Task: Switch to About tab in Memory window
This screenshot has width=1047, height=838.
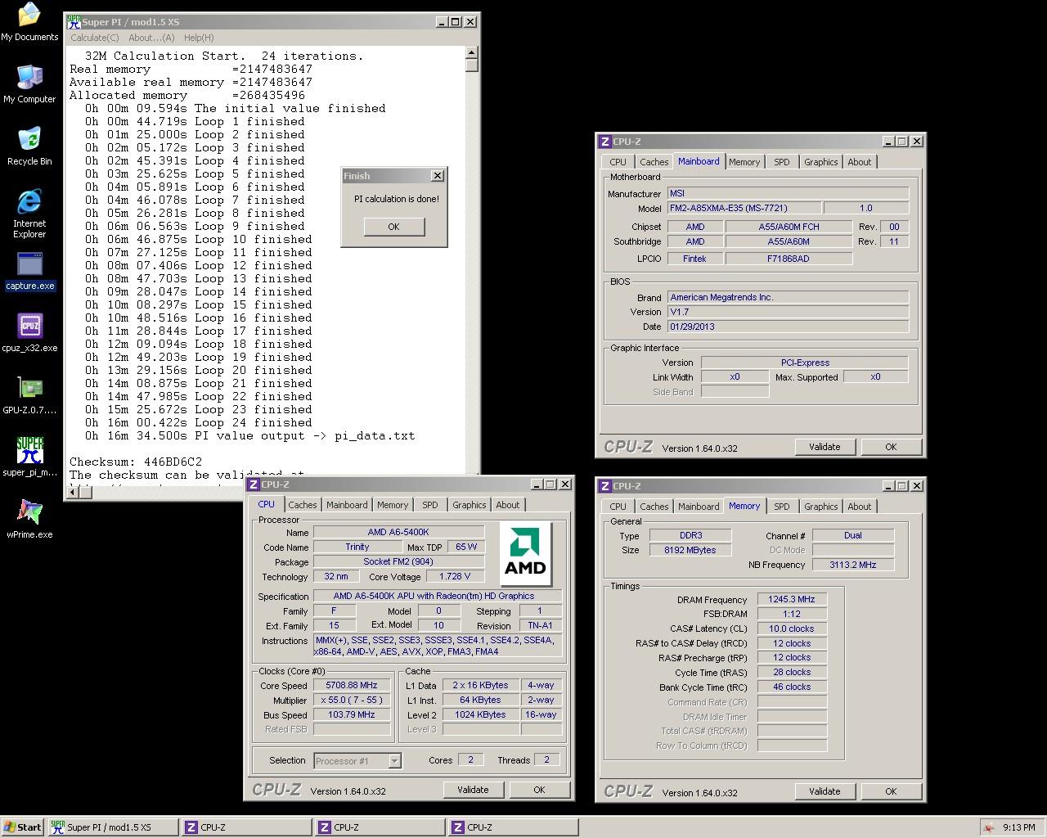Action: 860,507
